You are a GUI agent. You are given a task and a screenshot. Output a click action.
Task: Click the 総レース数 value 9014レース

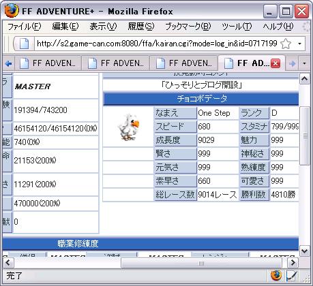point(217,195)
